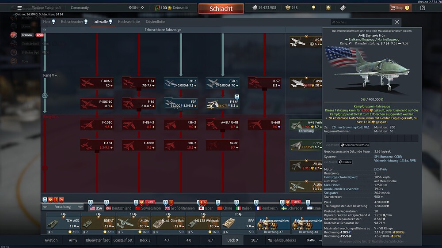Select the F2H-2 aircraft

pos(181,83)
